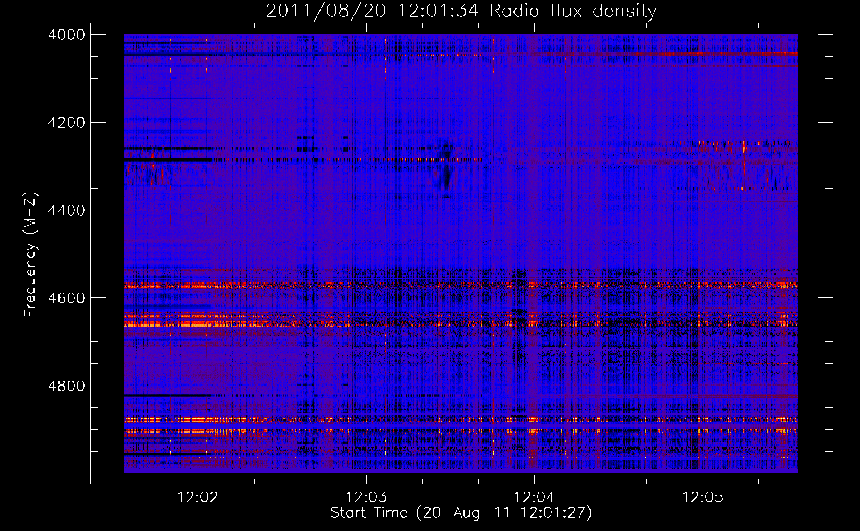Click the 4200 frequency tick label
The width and height of the screenshot is (860, 531).
click(x=66, y=123)
